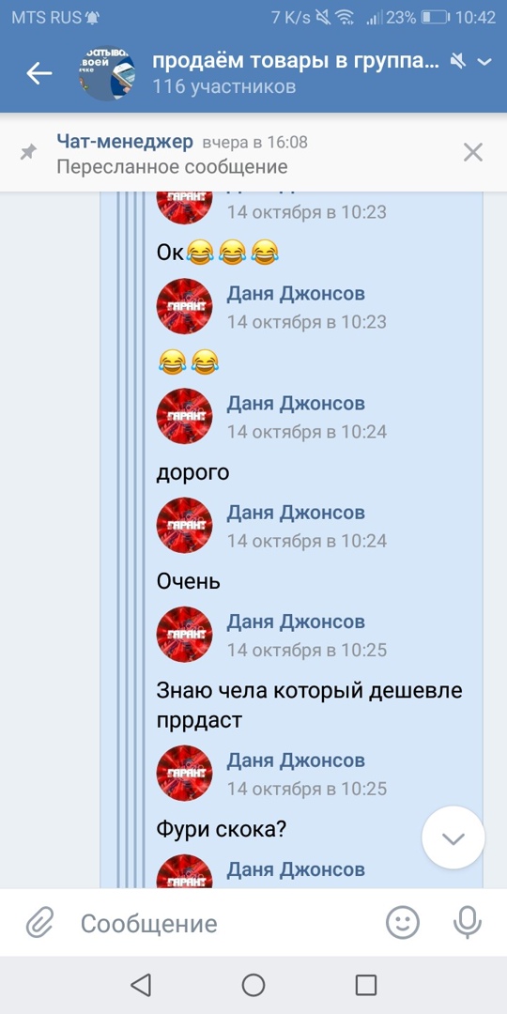Tap Android recent apps square
Screen dimensions: 507x1014
[366, 985]
